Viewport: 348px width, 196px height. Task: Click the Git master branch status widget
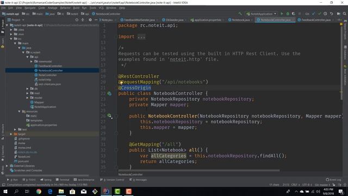pyautogui.click(x=322, y=185)
